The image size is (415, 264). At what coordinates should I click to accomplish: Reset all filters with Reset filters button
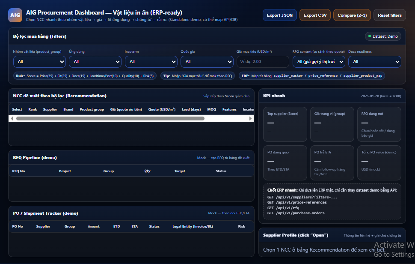(390, 15)
